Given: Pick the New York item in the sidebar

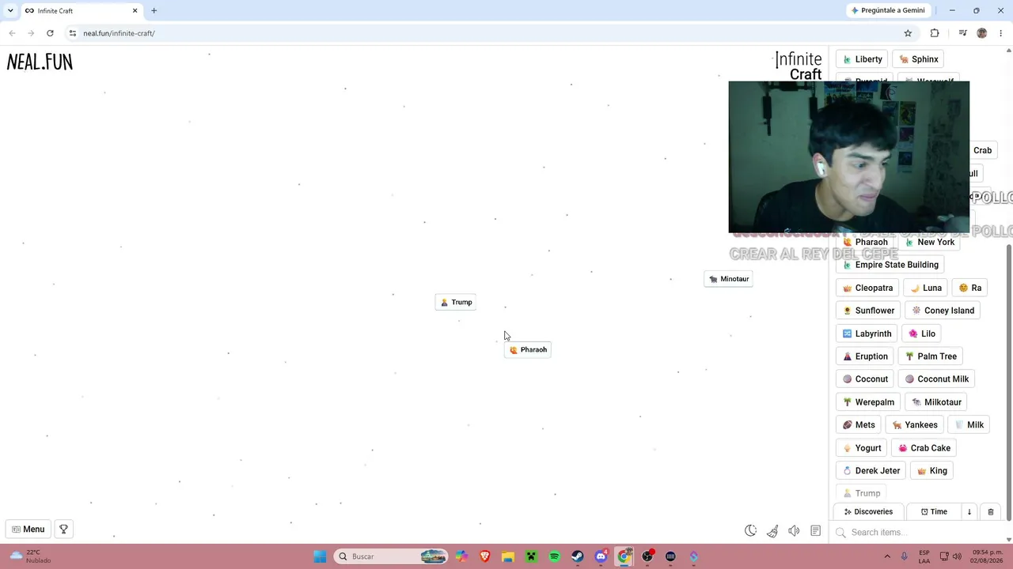Looking at the screenshot, I should click(929, 242).
